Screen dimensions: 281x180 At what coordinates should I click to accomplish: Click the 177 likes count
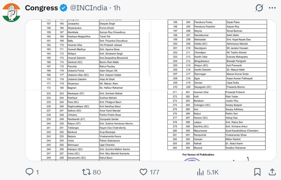[155, 172]
